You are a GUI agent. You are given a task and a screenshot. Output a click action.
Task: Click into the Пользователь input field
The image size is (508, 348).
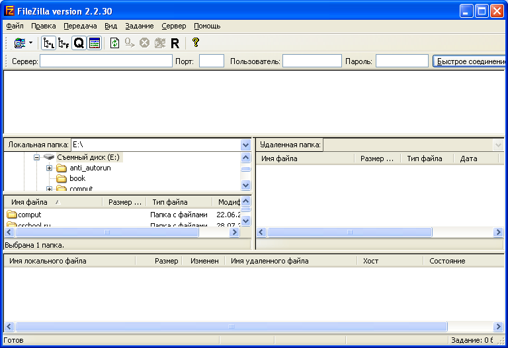312,61
